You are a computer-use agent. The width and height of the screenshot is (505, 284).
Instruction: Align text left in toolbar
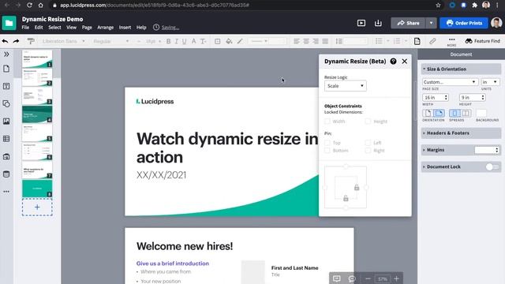(x=297, y=41)
